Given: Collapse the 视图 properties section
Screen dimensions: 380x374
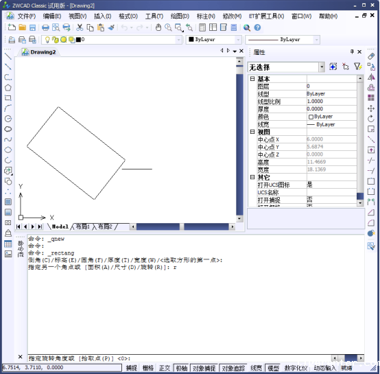Looking at the screenshot, I should pos(252,132).
